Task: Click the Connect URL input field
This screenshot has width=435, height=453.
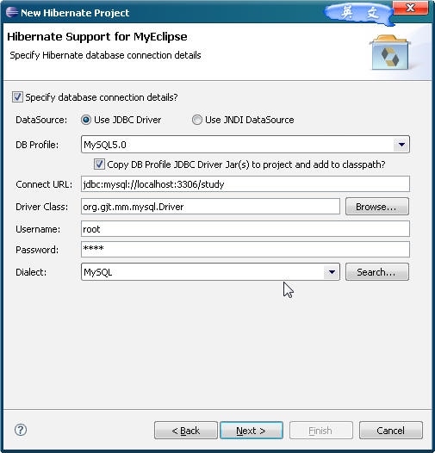Action: pos(245,184)
